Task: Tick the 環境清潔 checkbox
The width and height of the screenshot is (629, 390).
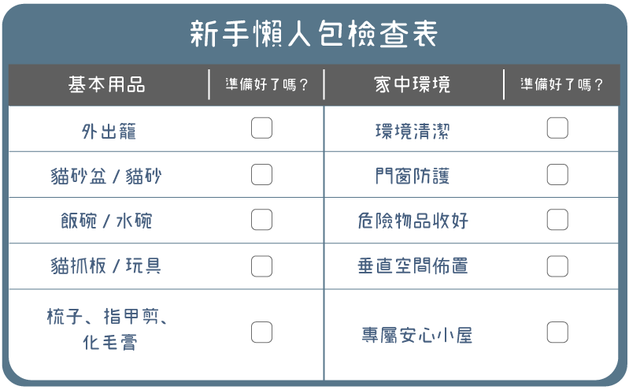Action: pos(557,128)
